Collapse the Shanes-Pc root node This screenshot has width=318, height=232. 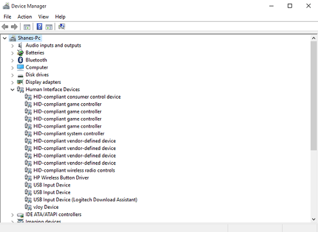[5, 38]
